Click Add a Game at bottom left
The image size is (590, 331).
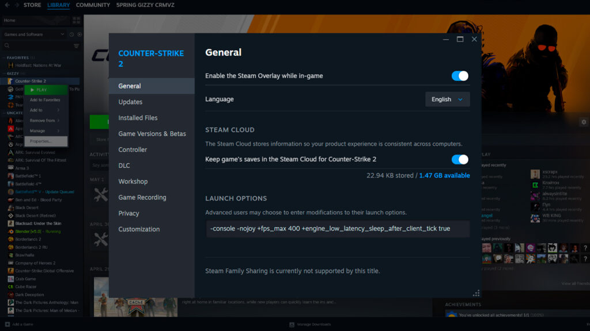19,324
